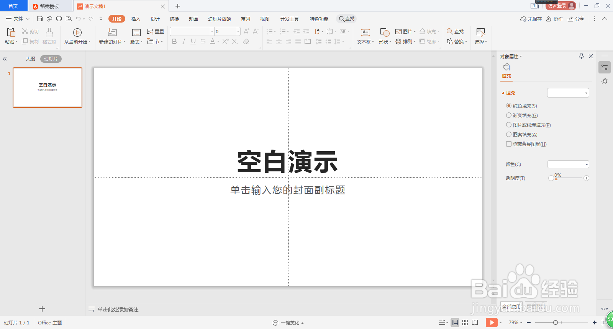Click the zoom slider in status bar
This screenshot has width=613, height=329.
tap(561, 322)
